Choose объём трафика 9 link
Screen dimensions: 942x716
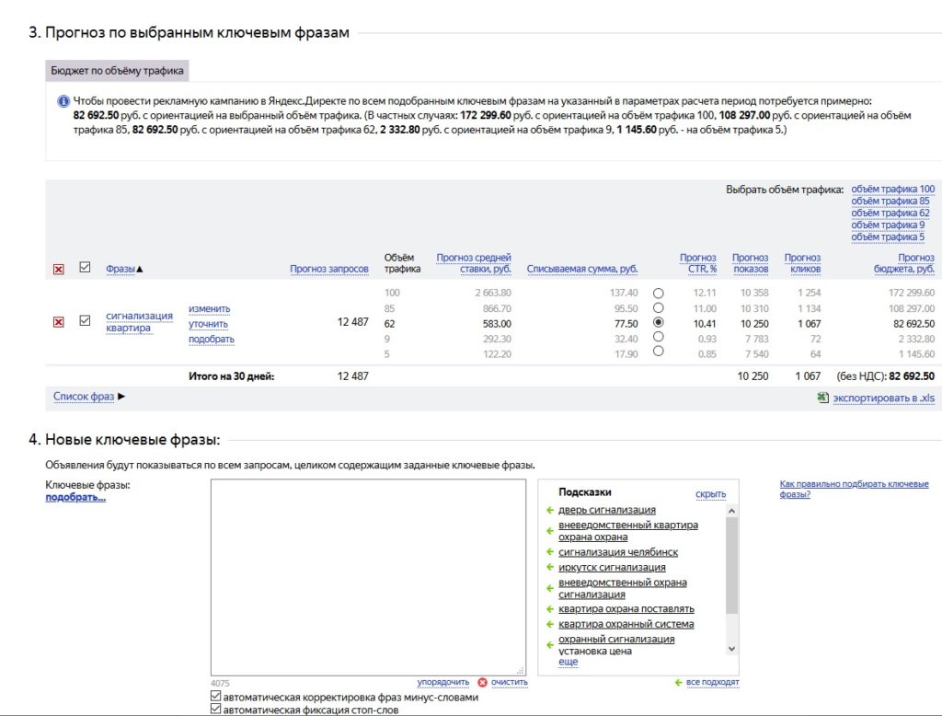point(888,225)
